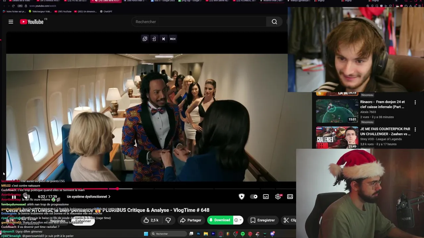Click the browser reload button
The height and width of the screenshot is (238, 424).
(x=13, y=6)
